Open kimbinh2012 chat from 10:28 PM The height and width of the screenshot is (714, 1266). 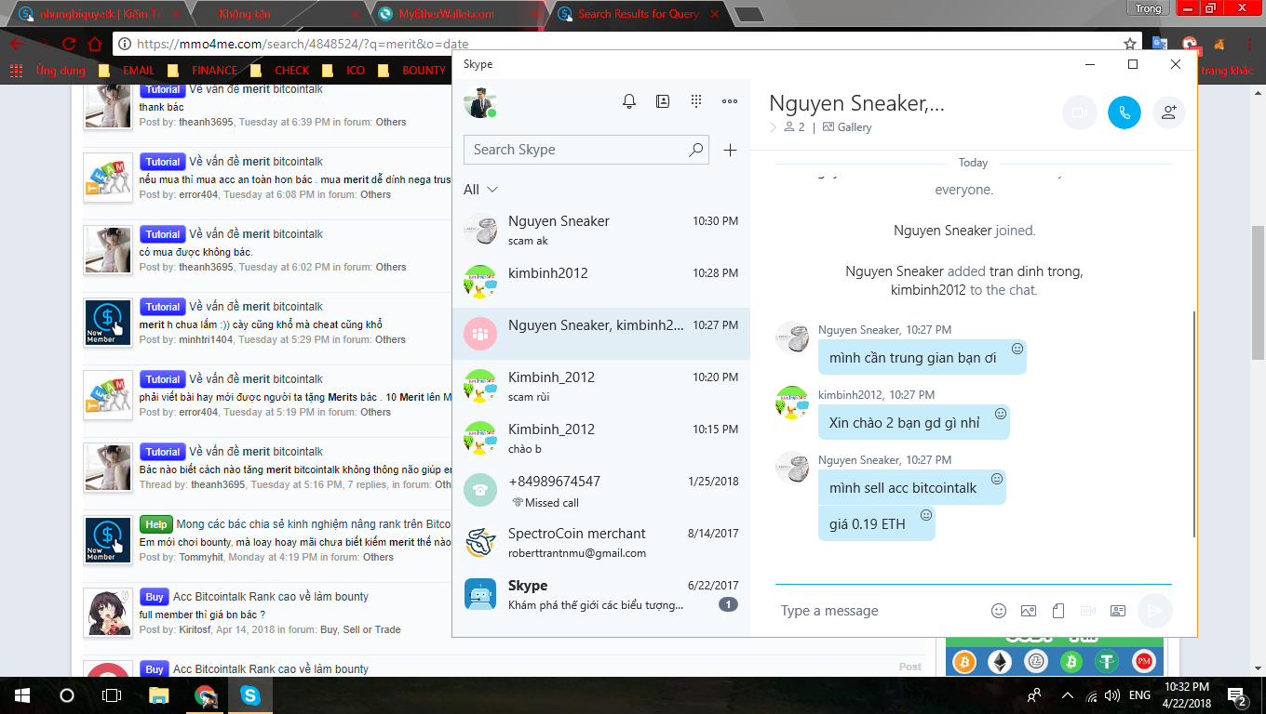601,282
